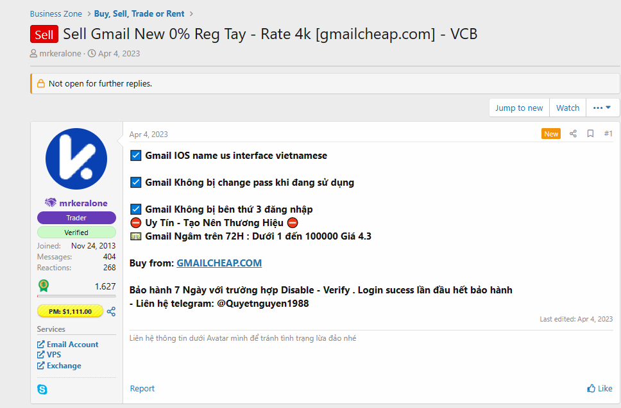Viewport: 621px width, 408px height.
Task: Click the Verified user banner
Action: (x=76, y=233)
